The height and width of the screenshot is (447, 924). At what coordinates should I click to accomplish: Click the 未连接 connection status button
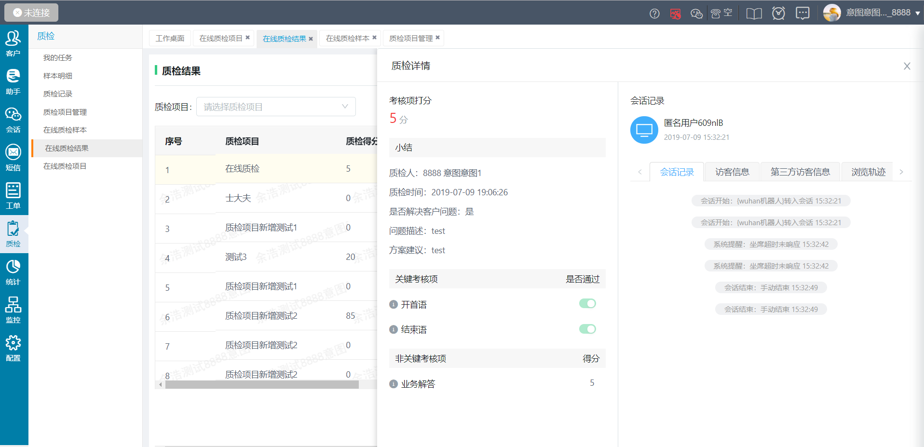point(31,13)
